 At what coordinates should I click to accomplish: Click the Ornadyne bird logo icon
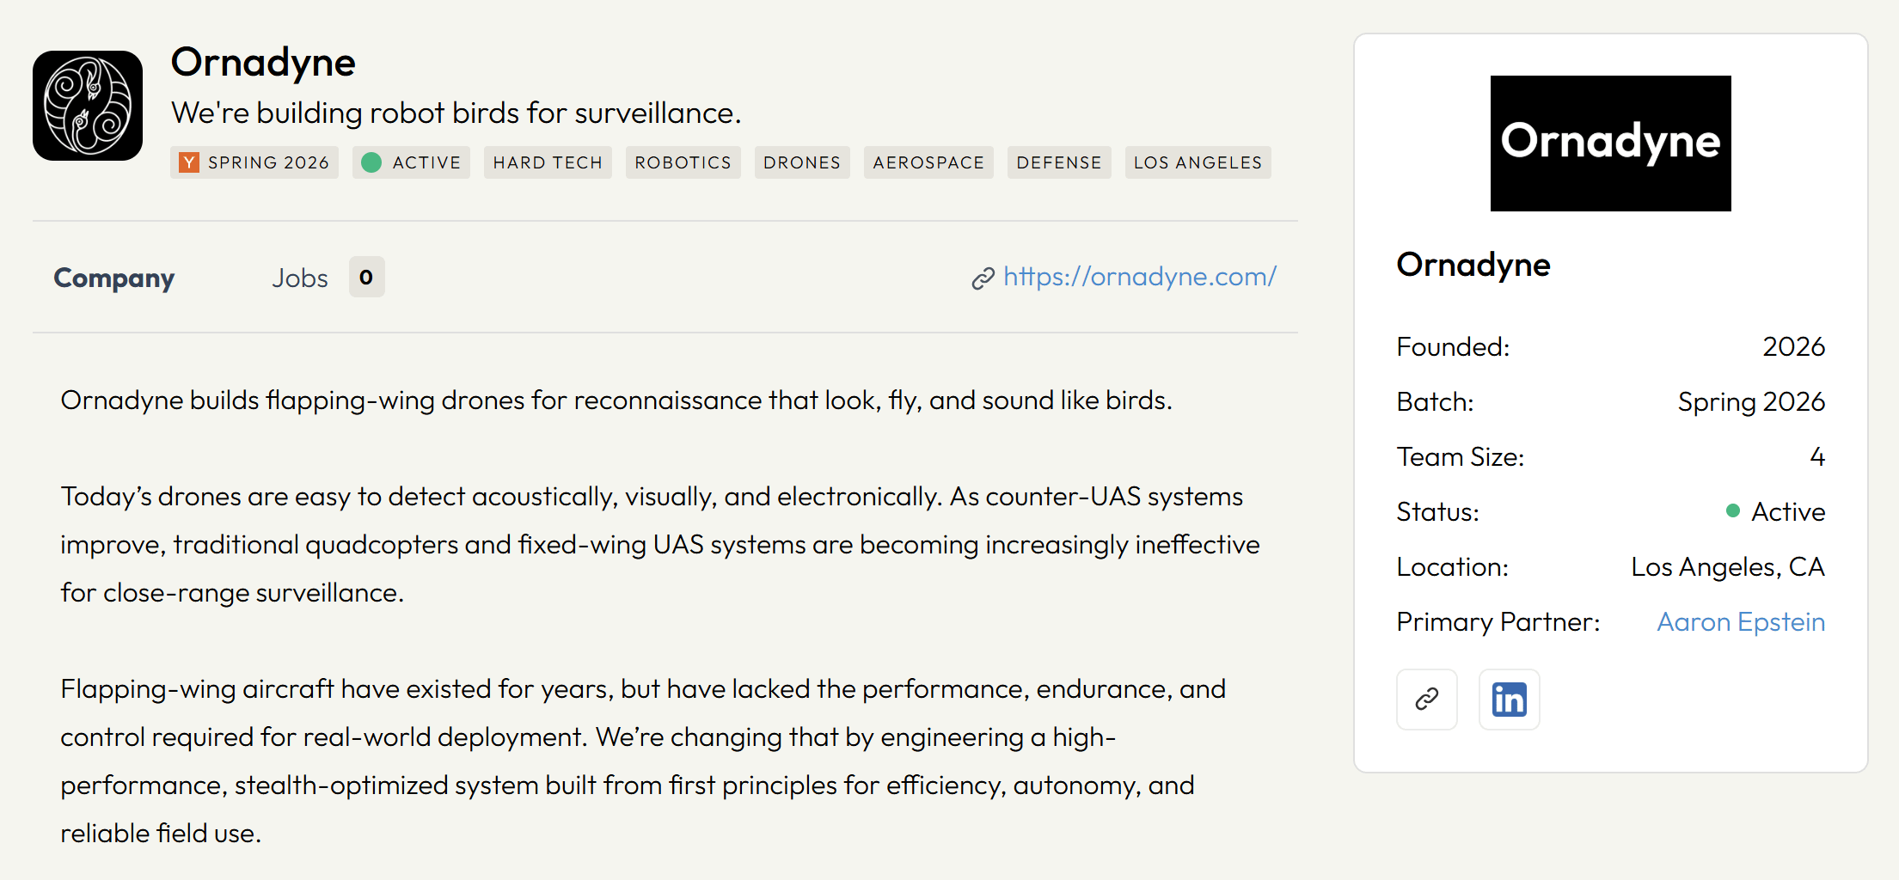pyautogui.click(x=88, y=106)
